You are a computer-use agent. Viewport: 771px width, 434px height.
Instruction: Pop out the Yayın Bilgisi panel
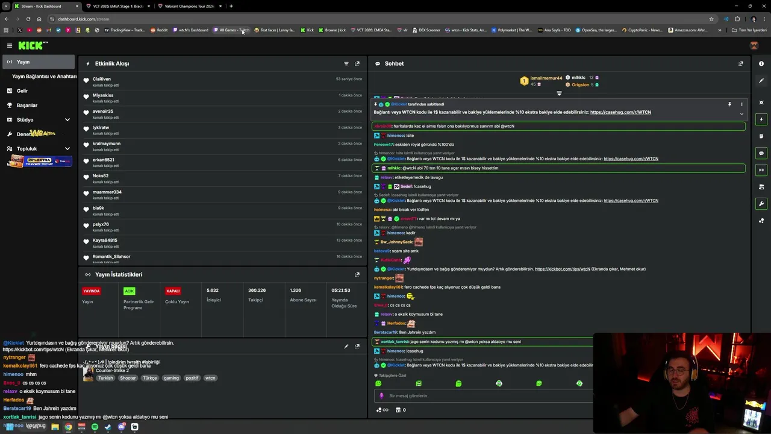[x=357, y=347]
